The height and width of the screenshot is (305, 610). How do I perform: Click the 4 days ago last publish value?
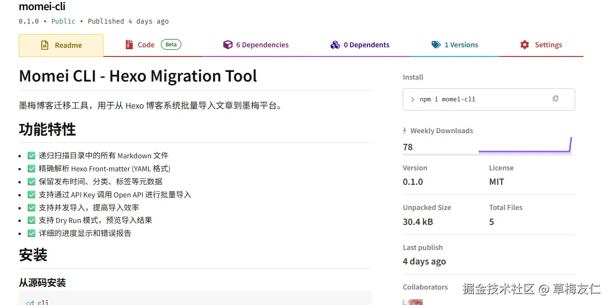pos(424,262)
